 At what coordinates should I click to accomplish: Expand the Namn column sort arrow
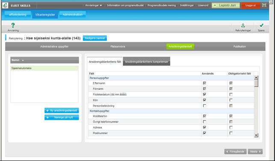pos(23,60)
